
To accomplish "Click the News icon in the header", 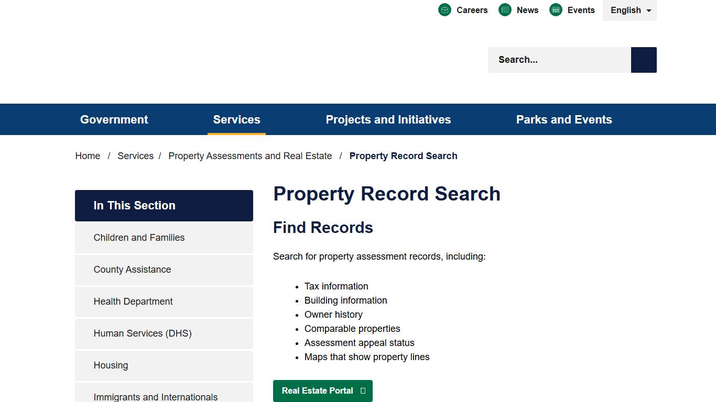I will point(505,9).
